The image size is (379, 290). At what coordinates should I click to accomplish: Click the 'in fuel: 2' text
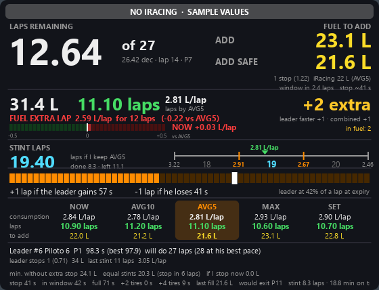(x=358, y=129)
